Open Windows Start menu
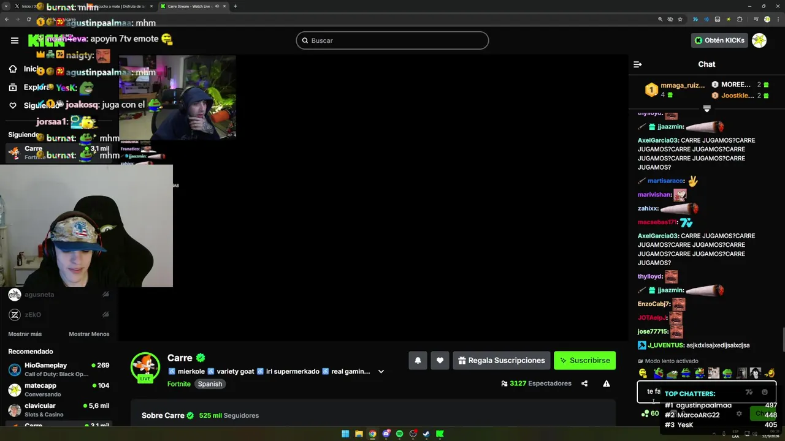The image size is (785, 441). click(345, 434)
